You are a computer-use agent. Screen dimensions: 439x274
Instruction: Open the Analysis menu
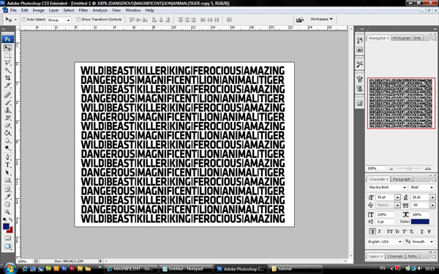[100, 10]
